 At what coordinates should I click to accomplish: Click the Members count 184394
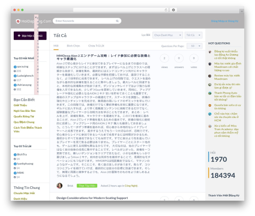[x=223, y=176]
